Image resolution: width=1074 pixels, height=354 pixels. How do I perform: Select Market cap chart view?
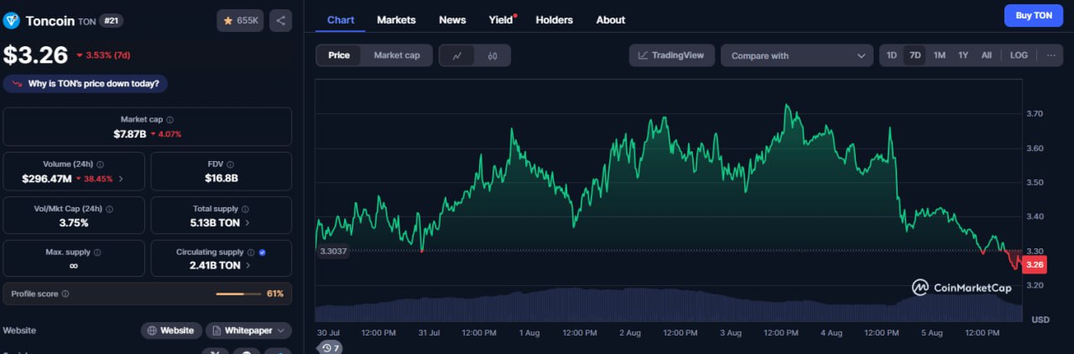pos(397,55)
